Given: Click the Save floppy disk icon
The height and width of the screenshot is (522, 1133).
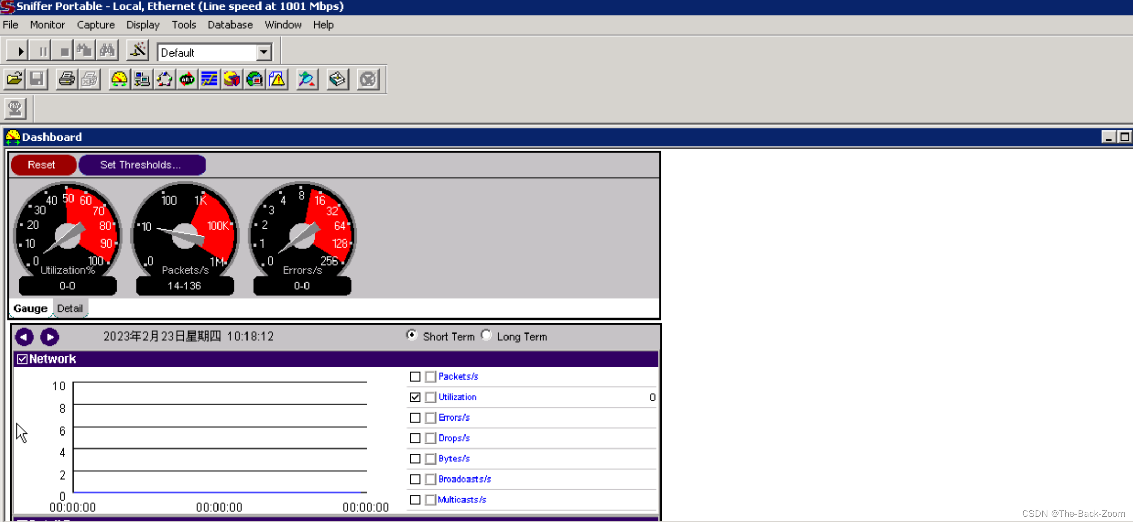Looking at the screenshot, I should pos(37,79).
